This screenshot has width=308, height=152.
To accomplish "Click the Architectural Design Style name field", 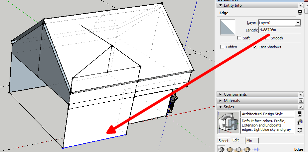I will [x=267, y=114].
